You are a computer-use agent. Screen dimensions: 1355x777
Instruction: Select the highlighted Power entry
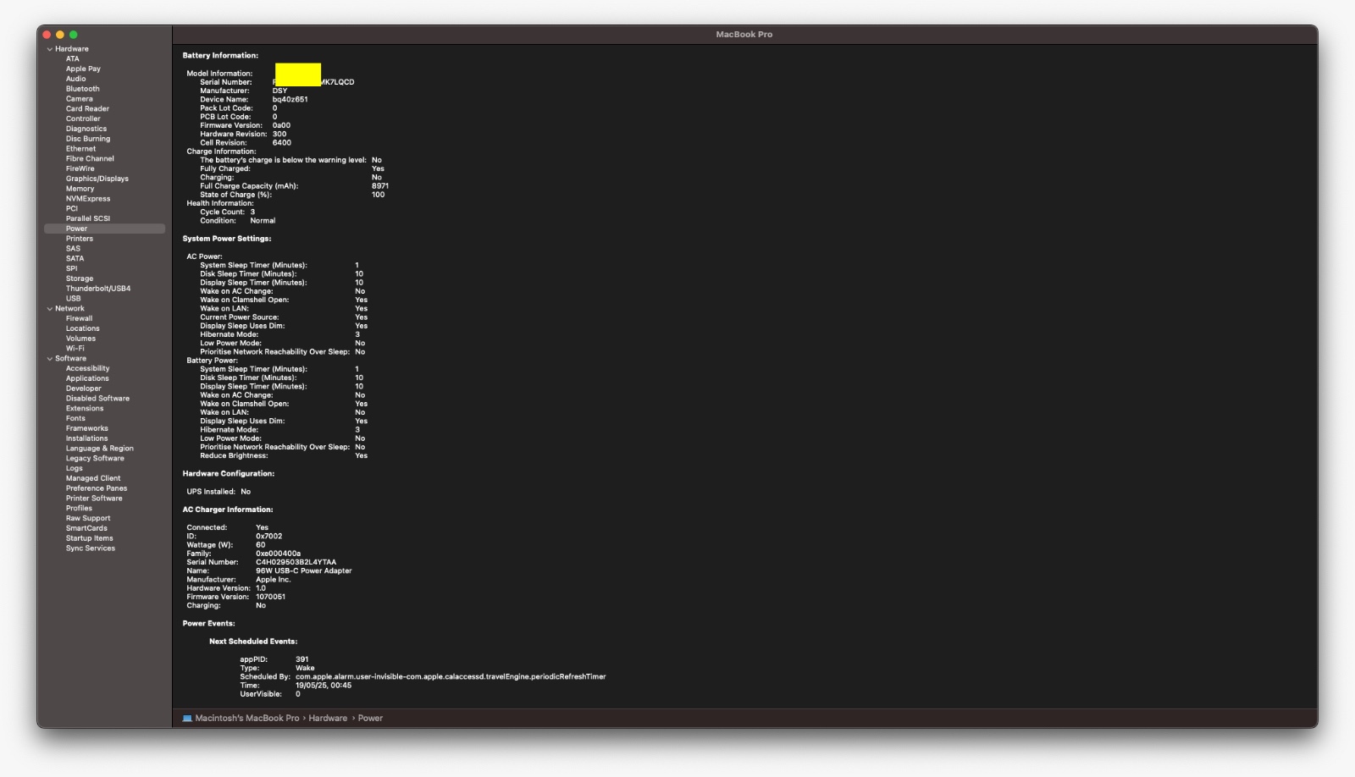[x=104, y=229]
